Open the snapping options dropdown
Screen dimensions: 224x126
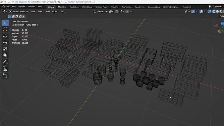[x=121, y=12]
